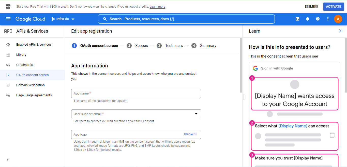
Task: Click the App logo upload field
Action: [136, 134]
